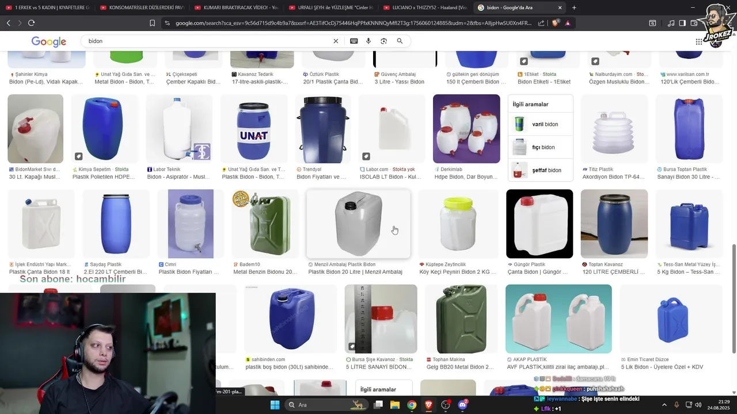Click 'ISOLAB LT Bidon' Labor.com link
Screen dimensions: 737x414
click(x=391, y=177)
